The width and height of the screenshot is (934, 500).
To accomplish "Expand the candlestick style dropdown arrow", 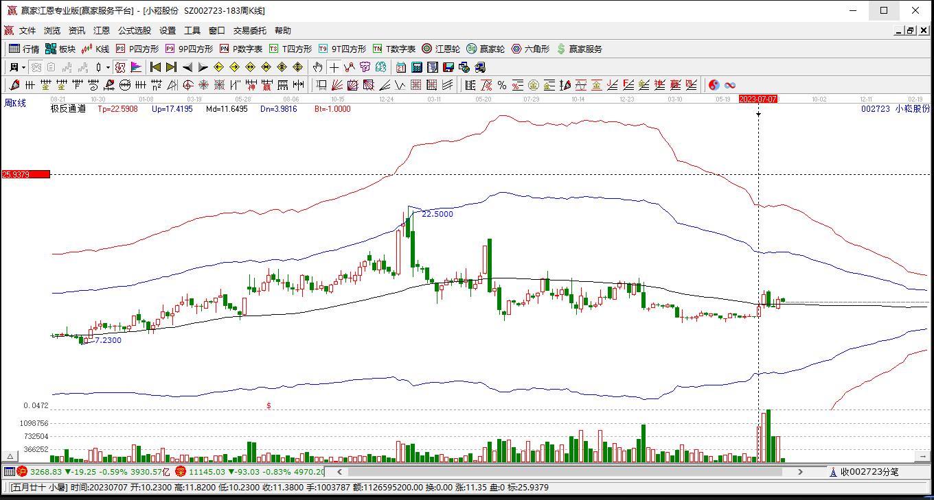I will click(108, 67).
